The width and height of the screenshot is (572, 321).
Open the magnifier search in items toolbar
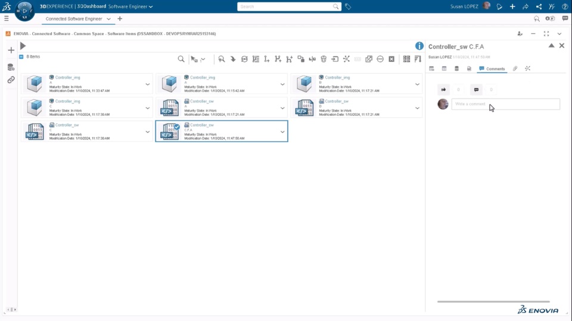(x=181, y=59)
